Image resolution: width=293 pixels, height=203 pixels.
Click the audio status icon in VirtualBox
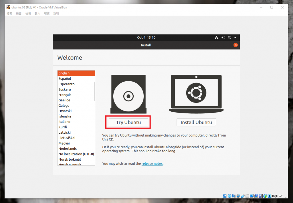[234, 196]
